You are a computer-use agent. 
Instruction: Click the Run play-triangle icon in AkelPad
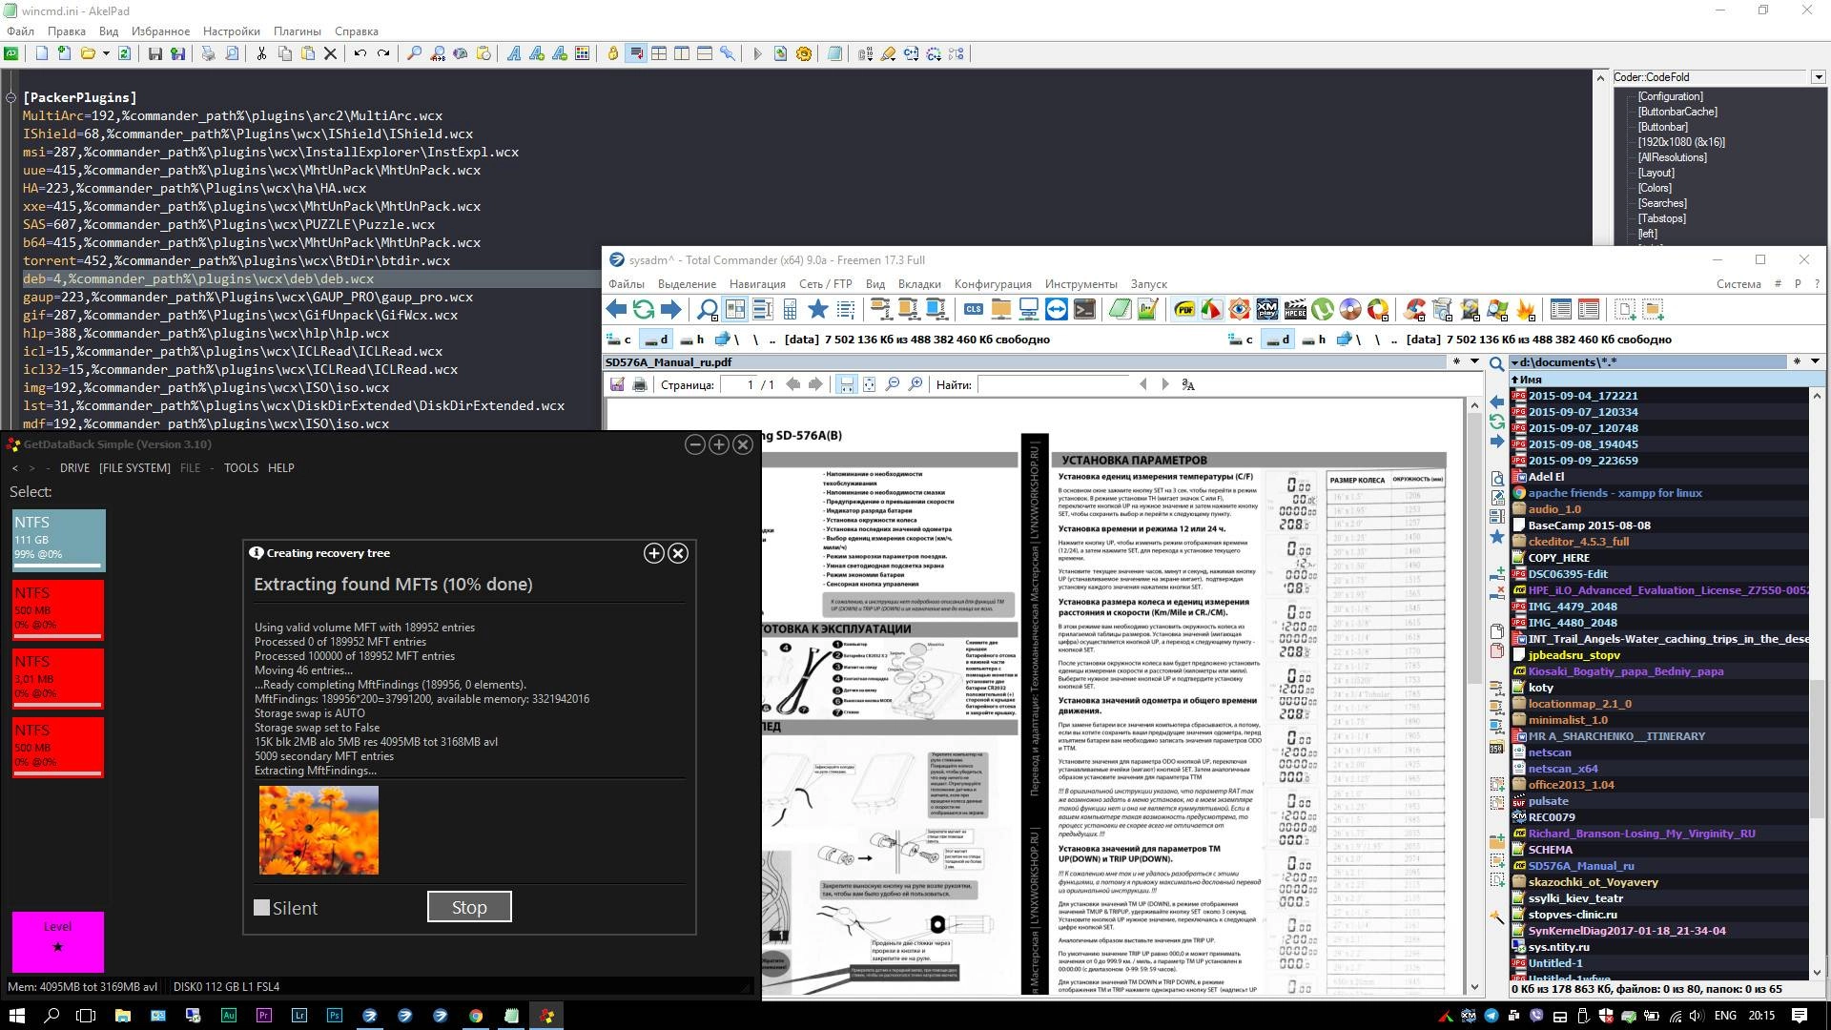point(757,53)
